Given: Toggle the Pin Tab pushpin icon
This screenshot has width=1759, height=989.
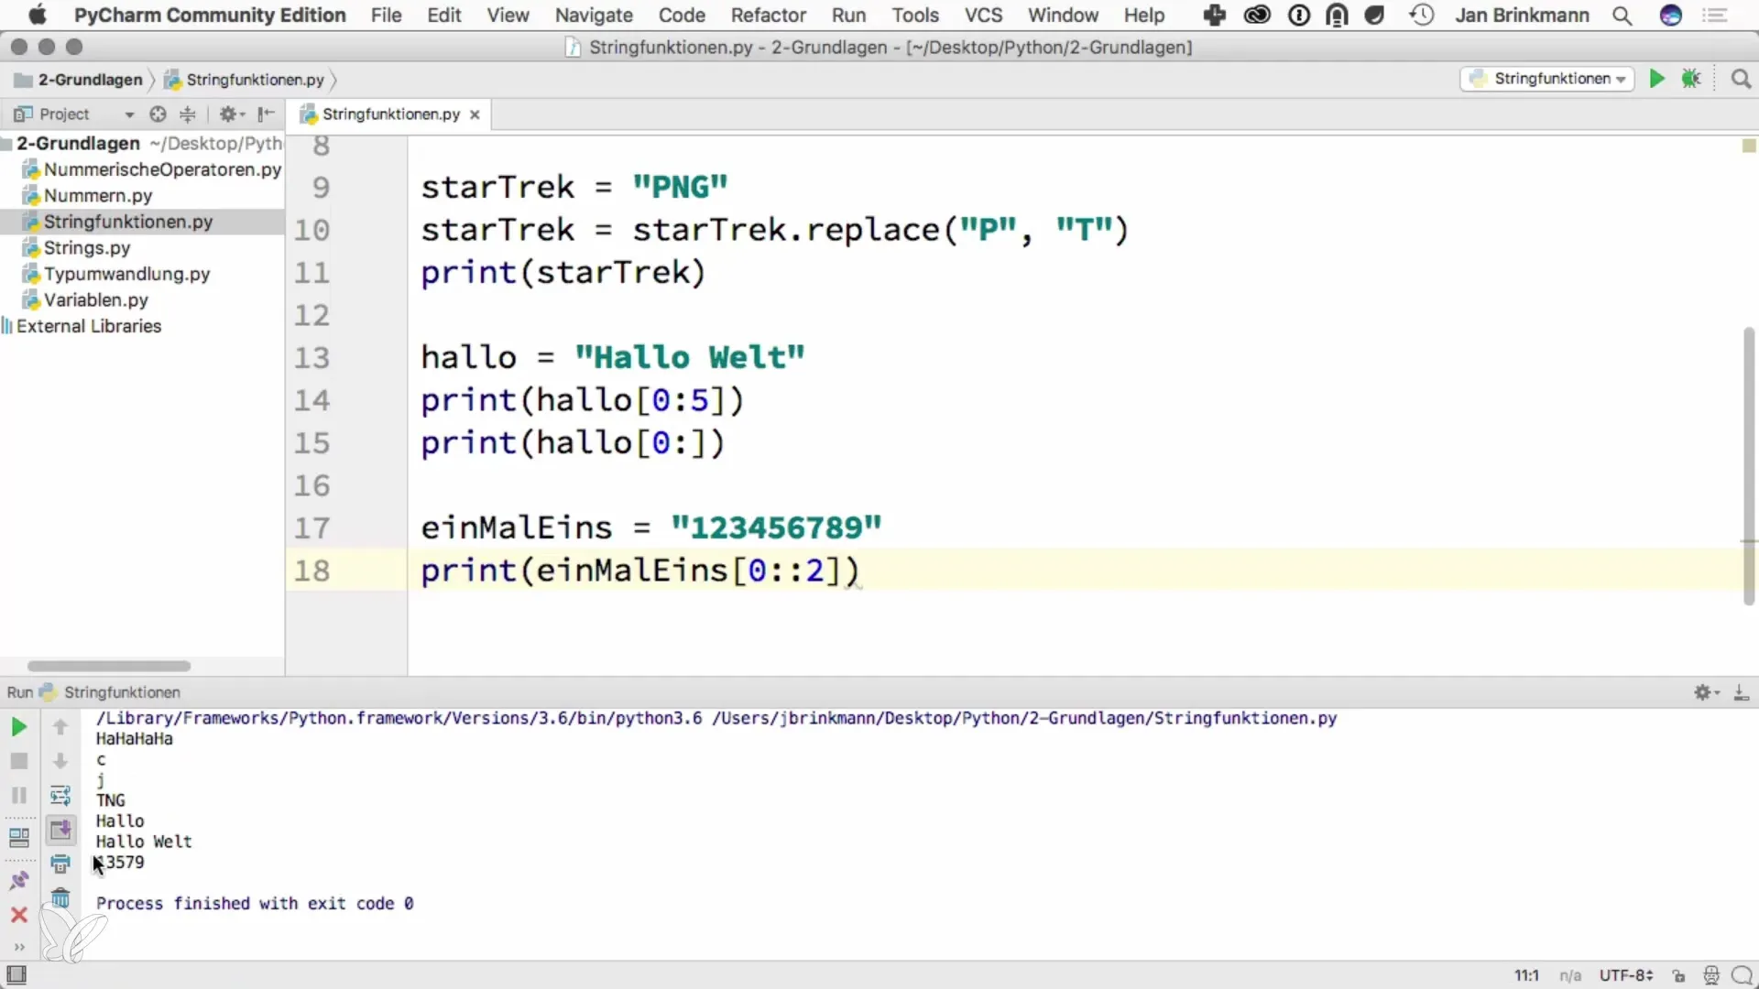Looking at the screenshot, I should point(18,881).
